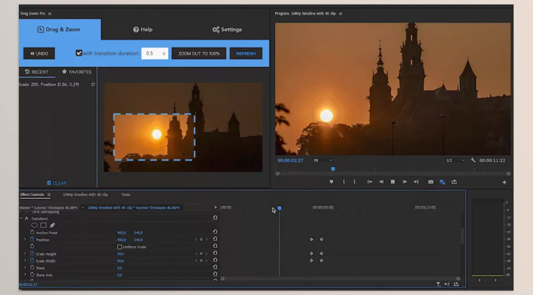Viewport: 533px width, 295px height.
Task: Toggle Anchor Point animation stopwatch
Action: tap(32, 232)
